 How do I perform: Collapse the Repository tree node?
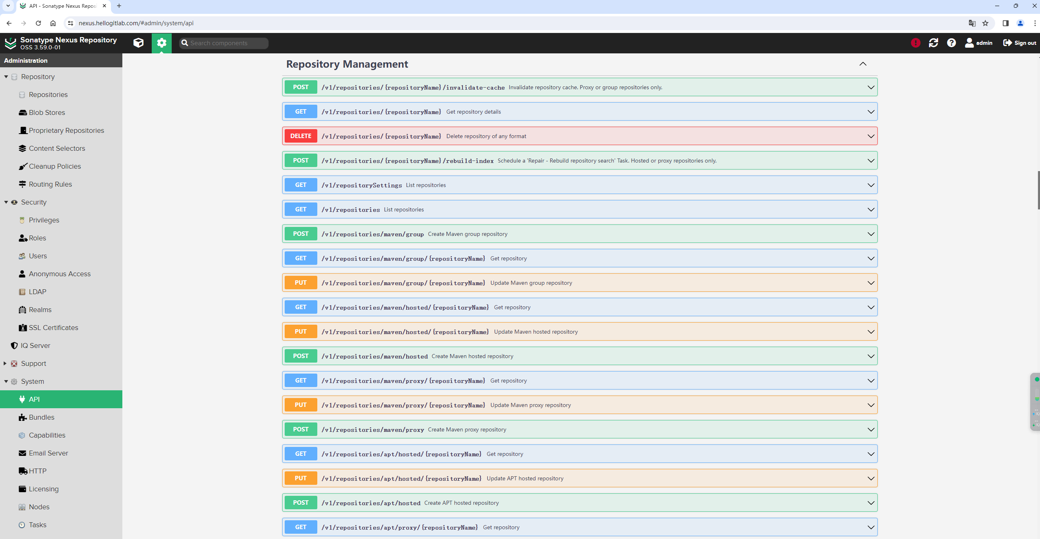point(6,77)
